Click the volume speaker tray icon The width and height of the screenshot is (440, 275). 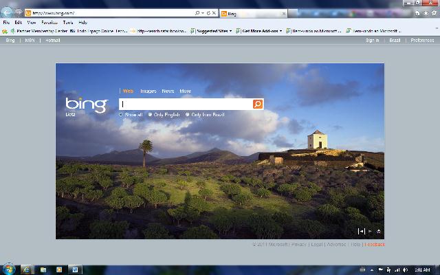point(406,269)
